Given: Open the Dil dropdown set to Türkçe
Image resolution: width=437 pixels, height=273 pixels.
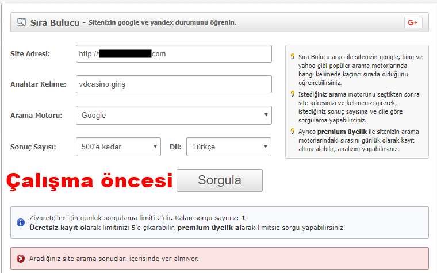Looking at the screenshot, I should [x=228, y=147].
